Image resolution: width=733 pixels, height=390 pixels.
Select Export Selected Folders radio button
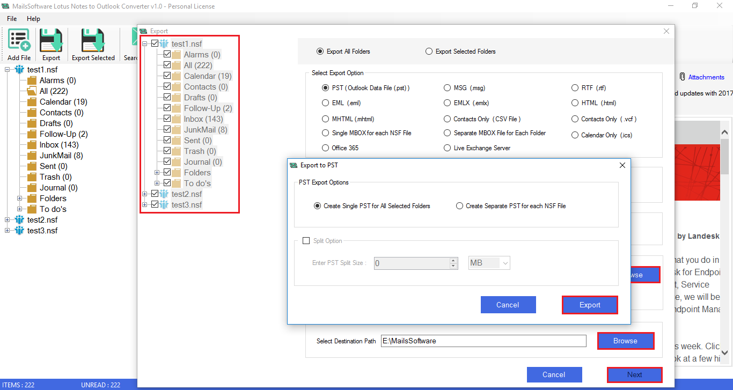pos(429,51)
